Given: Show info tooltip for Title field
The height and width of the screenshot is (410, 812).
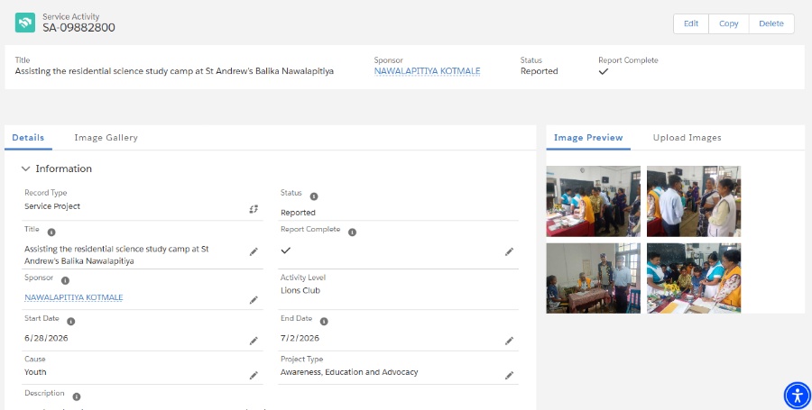Looking at the screenshot, I should (51, 232).
